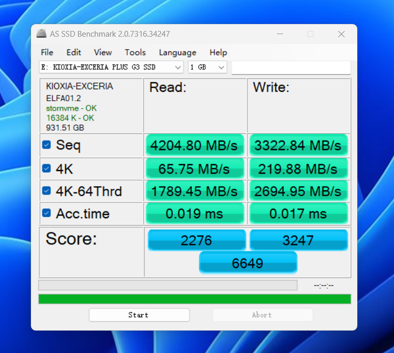The width and height of the screenshot is (394, 353).
Task: Click the Read: column header
Action: point(168,87)
